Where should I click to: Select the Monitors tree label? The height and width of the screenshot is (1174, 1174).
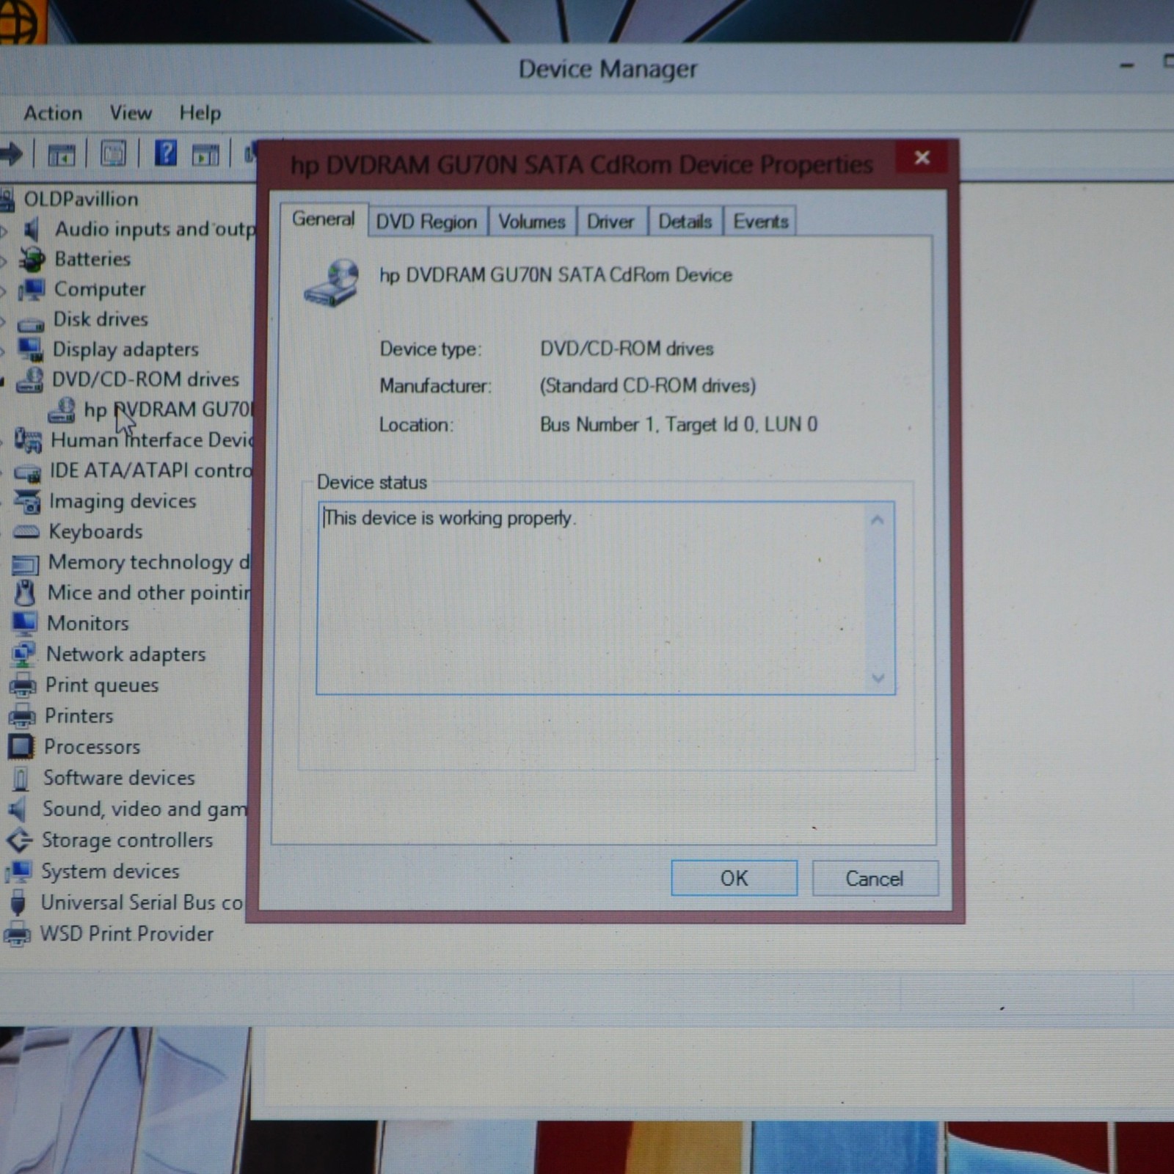tap(88, 624)
